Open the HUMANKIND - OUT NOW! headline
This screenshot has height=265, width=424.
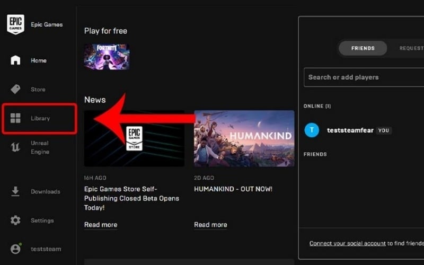tap(233, 189)
